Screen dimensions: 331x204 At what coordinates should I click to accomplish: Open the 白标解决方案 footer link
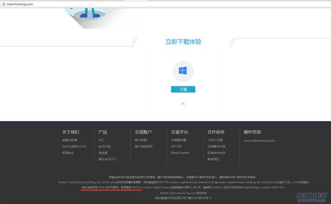coord(217,146)
